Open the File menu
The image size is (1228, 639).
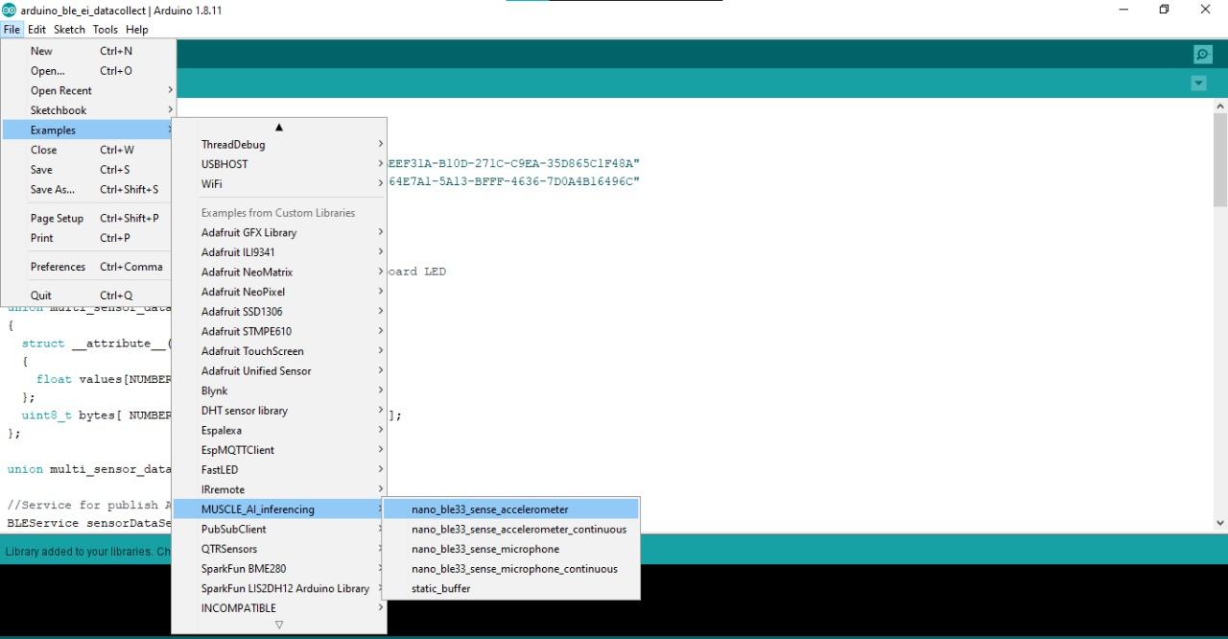[12, 30]
